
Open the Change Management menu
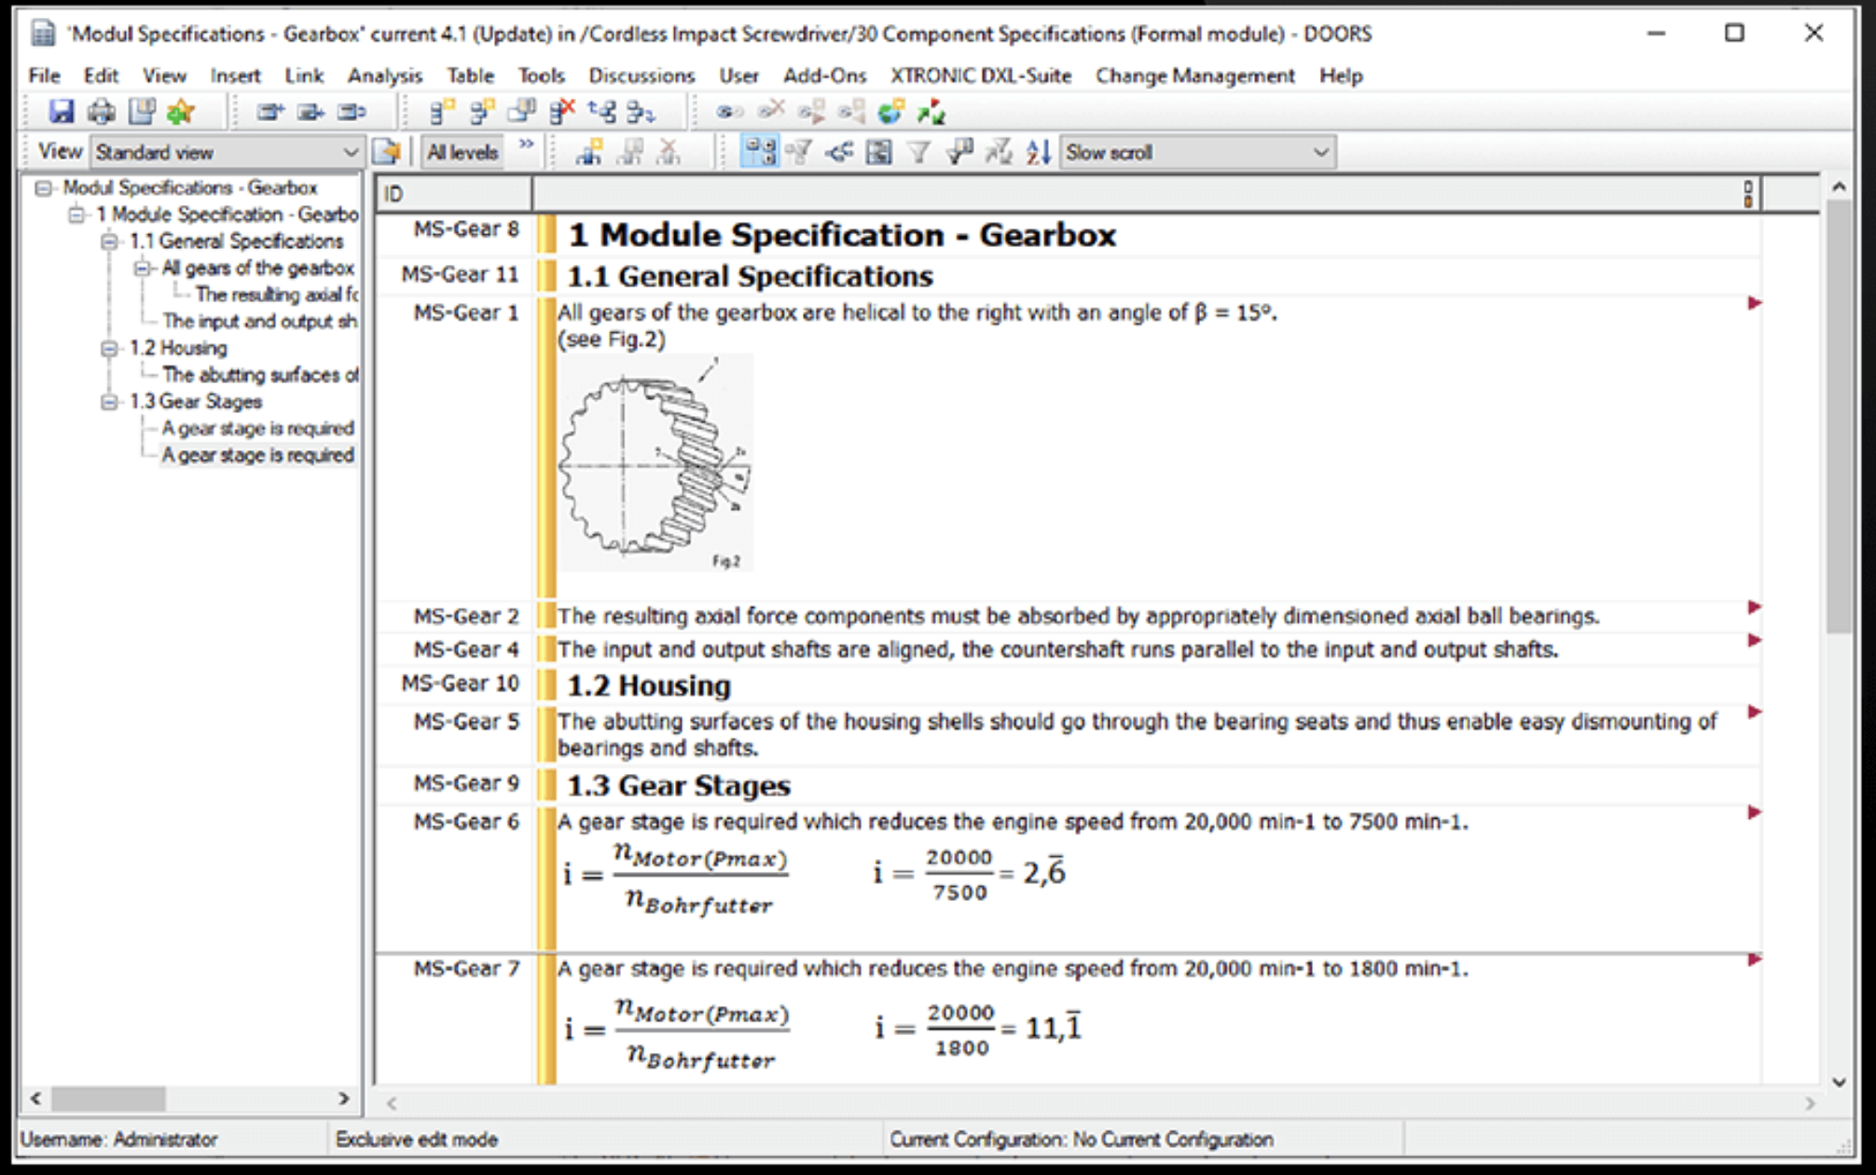tap(1194, 76)
